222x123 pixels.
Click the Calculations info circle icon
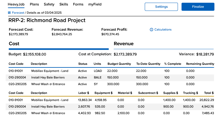(x=151, y=30)
